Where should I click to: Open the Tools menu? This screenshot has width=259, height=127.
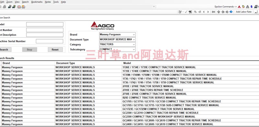click(56, 2)
